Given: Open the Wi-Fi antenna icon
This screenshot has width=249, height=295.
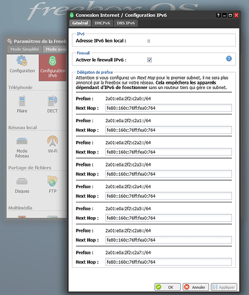Looking at the screenshot, I should 52,141.
